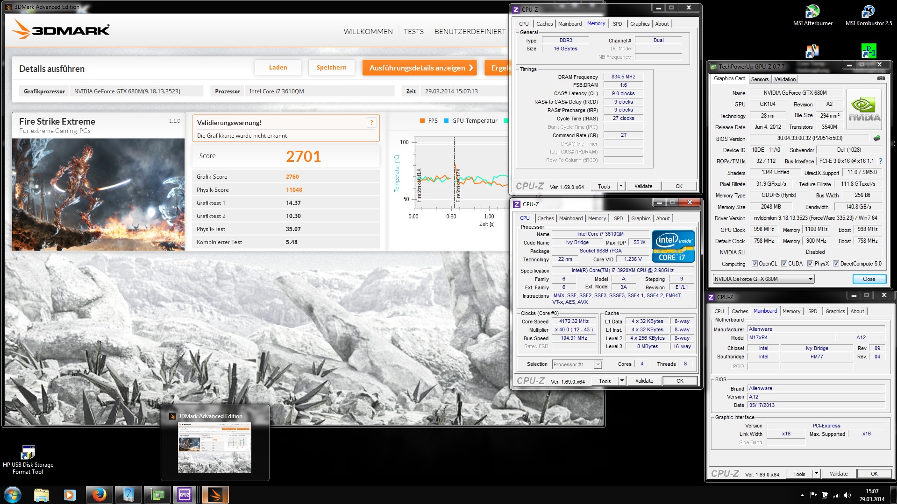Viewport: 897px width, 504px height.
Task: Click the title icon of the CPU-Z Memory window
Action: (516, 9)
